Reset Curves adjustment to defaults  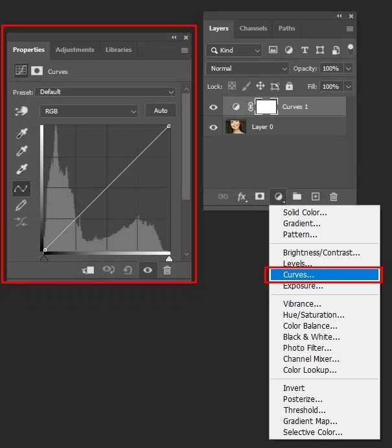tap(128, 270)
